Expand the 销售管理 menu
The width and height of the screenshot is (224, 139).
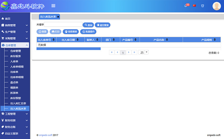click(x=15, y=25)
